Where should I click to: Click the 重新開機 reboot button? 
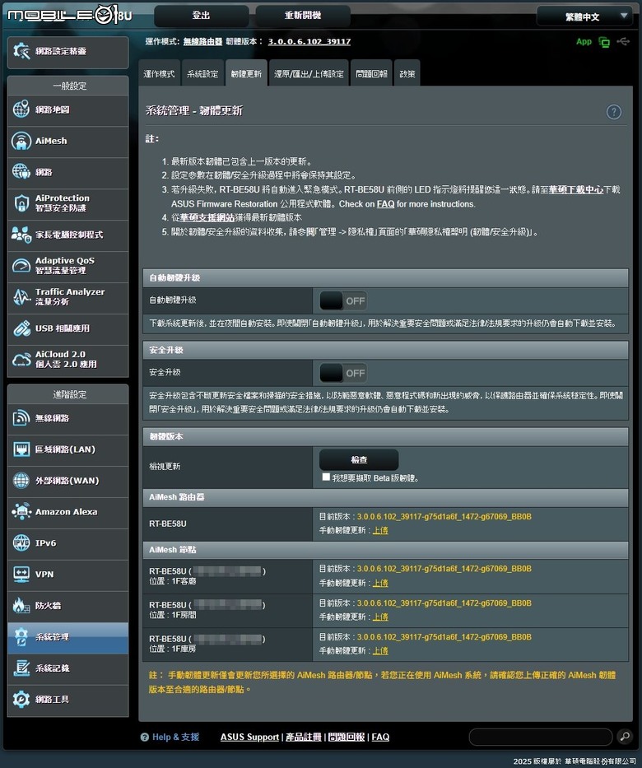pyautogui.click(x=303, y=16)
